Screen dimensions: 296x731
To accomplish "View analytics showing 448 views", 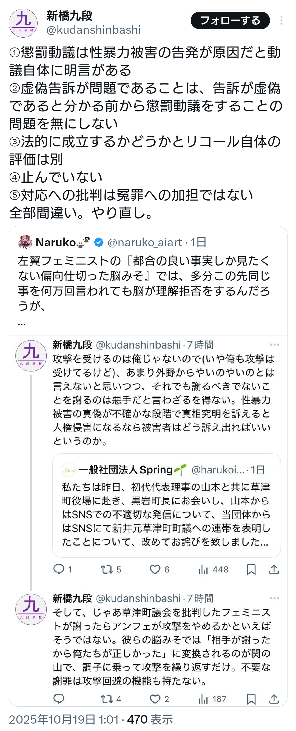I will coord(203,569).
